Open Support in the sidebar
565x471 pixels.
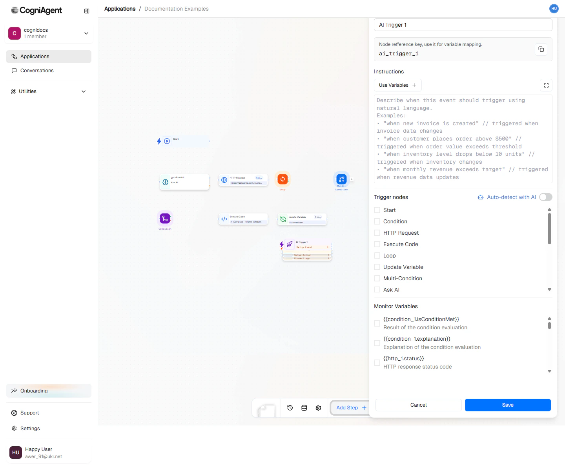[49, 413]
